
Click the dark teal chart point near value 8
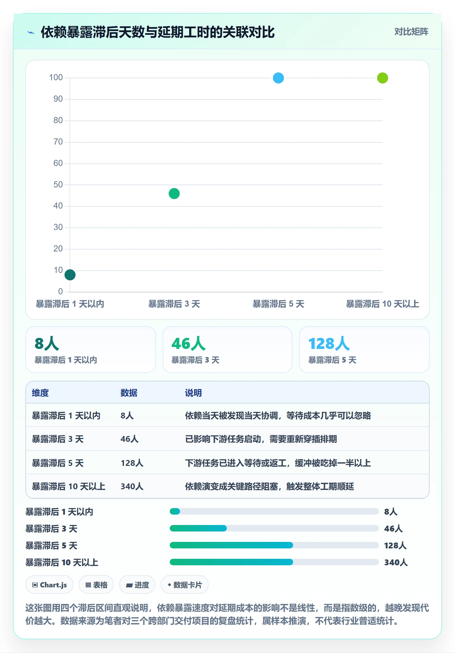[70, 275]
